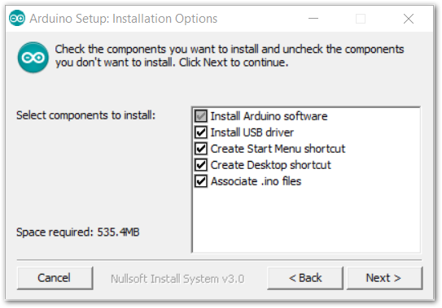The height and width of the screenshot is (308, 442).
Task: Select the "Associate .ino files" label text
Action: pyautogui.click(x=256, y=181)
